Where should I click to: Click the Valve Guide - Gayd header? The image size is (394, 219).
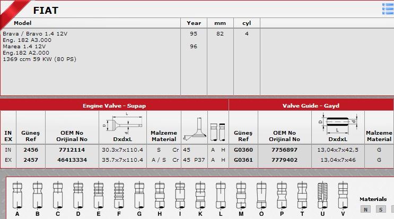(x=311, y=106)
